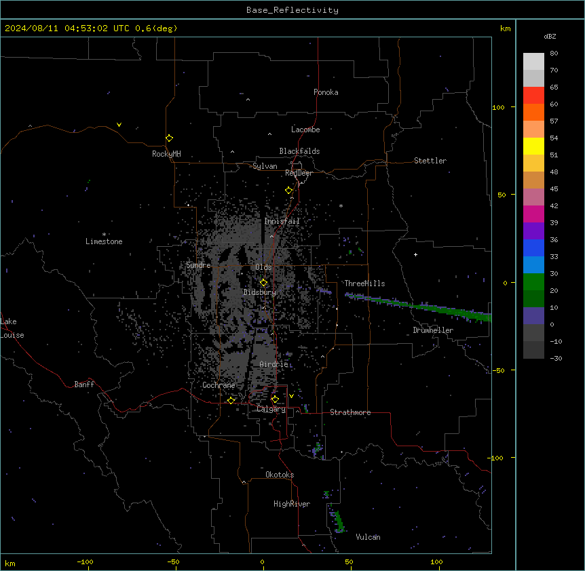Click the Sundre town label
Viewport: 585px width, 571px height.
click(198, 265)
